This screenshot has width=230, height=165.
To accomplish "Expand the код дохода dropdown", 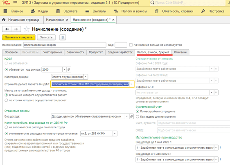I will pos(64,69).
